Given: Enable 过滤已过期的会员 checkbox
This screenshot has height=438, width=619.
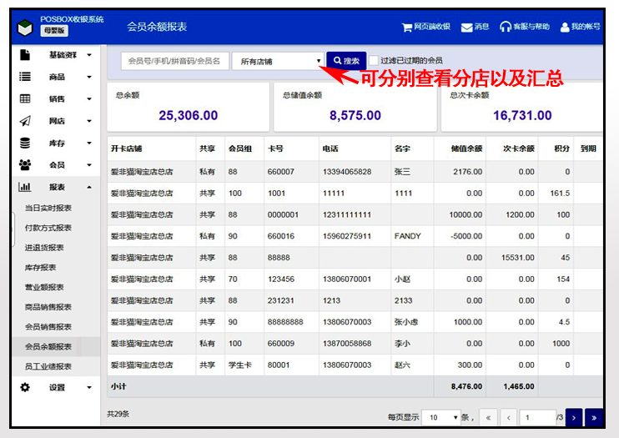Looking at the screenshot, I should pos(374,61).
